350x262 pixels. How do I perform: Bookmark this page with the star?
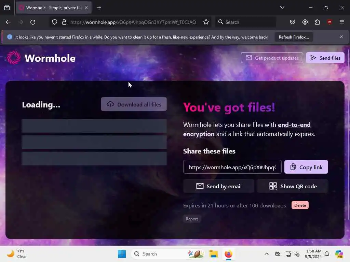(206, 22)
